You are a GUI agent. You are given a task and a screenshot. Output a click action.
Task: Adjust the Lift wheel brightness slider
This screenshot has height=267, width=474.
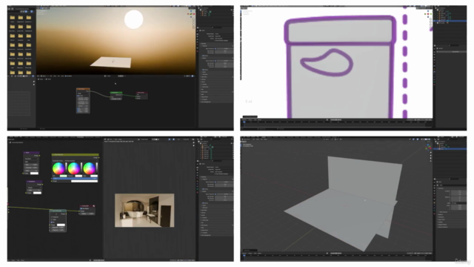66,168
